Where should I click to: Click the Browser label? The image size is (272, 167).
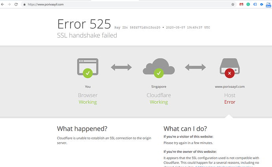pos(88,95)
